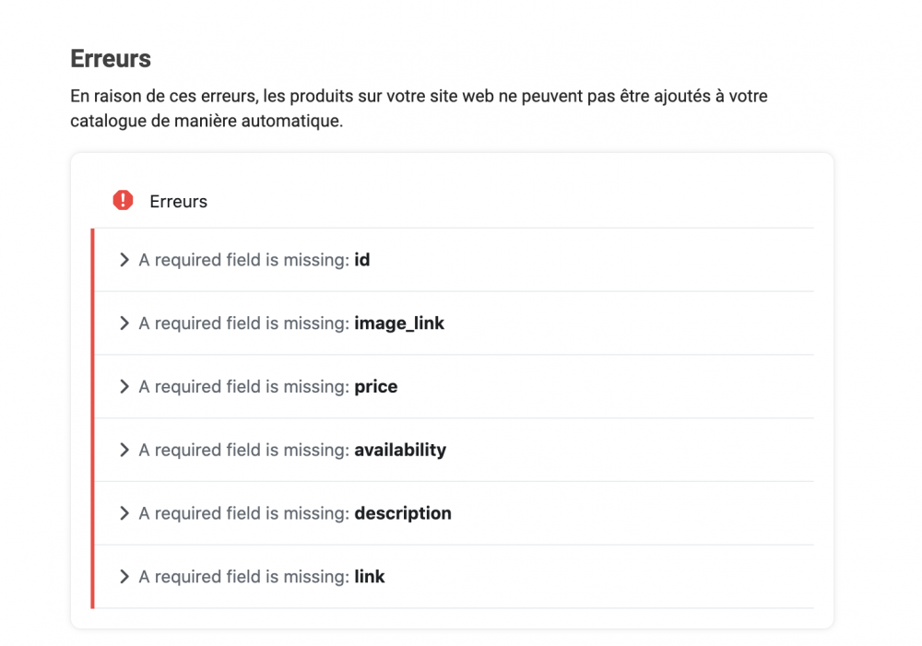922x646 pixels.
Task: Click the red vertical bar beside errors
Action: coord(92,418)
